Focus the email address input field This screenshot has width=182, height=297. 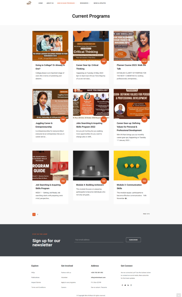tap(99, 240)
